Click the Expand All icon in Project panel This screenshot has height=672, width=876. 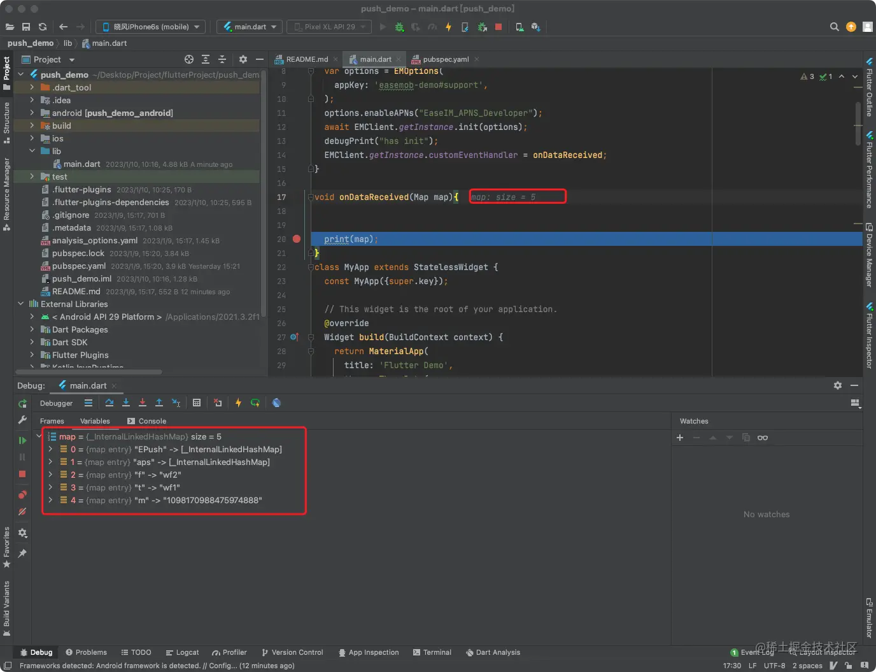pos(206,59)
